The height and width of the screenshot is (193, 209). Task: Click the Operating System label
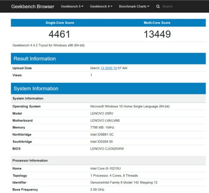27,106
